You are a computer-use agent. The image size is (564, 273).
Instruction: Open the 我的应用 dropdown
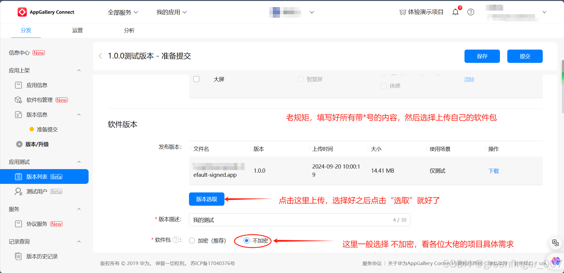172,12
